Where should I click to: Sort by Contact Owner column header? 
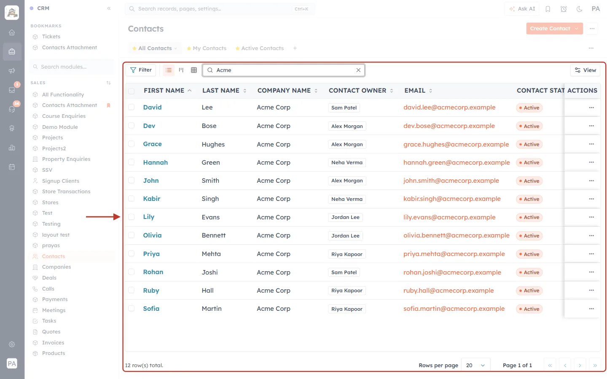point(361,91)
